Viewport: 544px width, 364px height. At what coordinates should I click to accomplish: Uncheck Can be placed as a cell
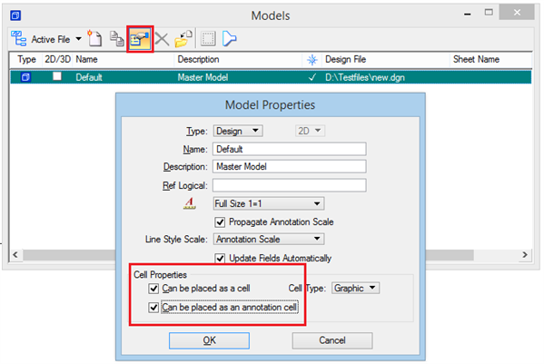pos(153,289)
